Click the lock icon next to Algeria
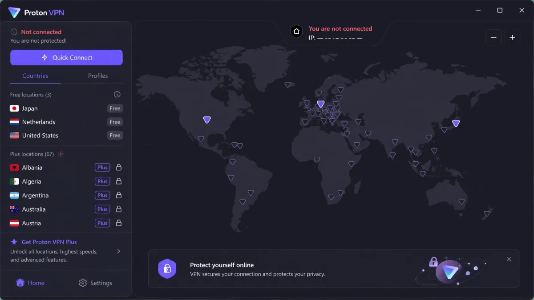The width and height of the screenshot is (534, 300). pos(119,181)
